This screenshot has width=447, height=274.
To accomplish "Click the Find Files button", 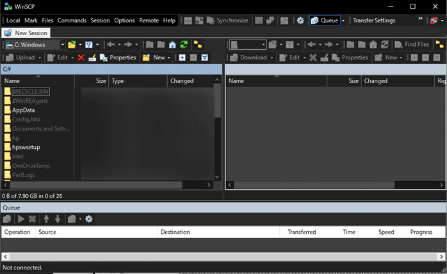I will click(412, 45).
